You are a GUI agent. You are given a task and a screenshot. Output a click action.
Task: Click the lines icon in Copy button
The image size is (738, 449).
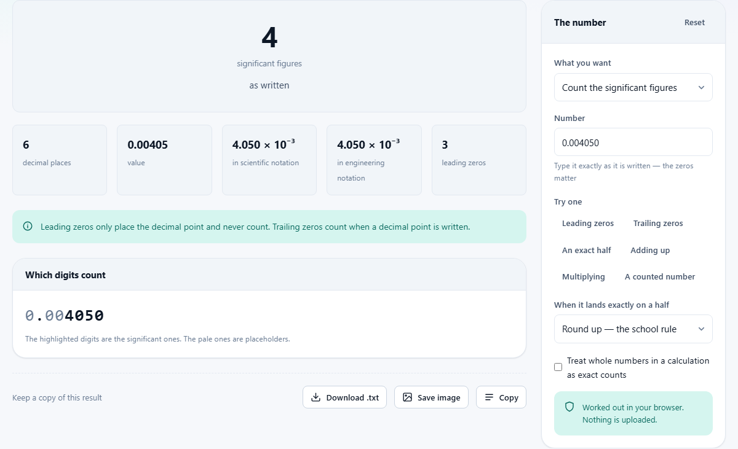[490, 397]
